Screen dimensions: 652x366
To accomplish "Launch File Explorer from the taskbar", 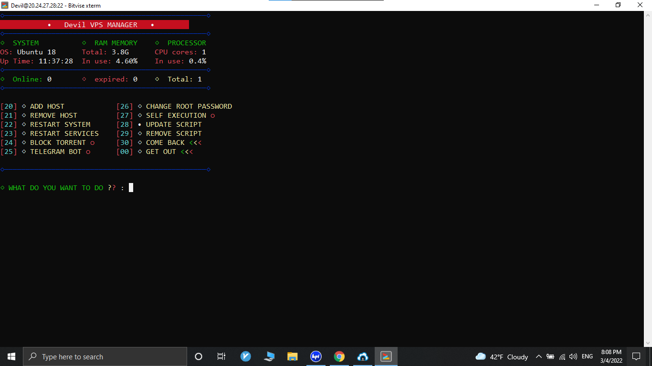I will pos(292,356).
